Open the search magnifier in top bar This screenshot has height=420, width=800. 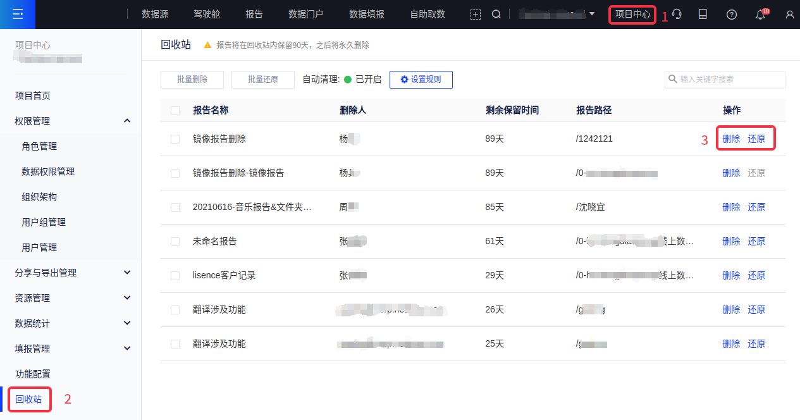496,15
